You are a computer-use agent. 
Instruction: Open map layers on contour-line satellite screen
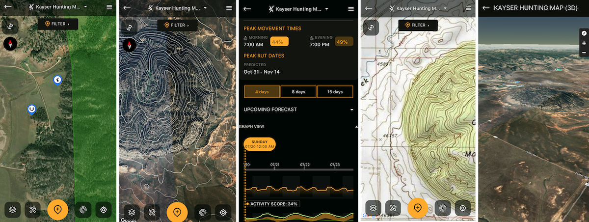[x=131, y=213]
